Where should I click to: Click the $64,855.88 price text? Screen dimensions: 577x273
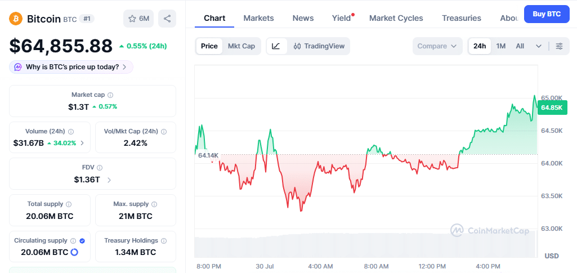coord(61,46)
